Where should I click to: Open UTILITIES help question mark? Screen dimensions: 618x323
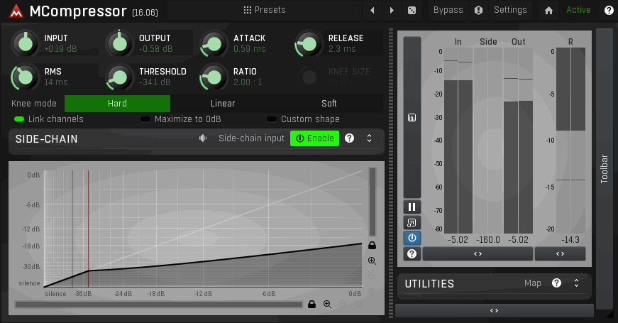pyautogui.click(x=556, y=283)
